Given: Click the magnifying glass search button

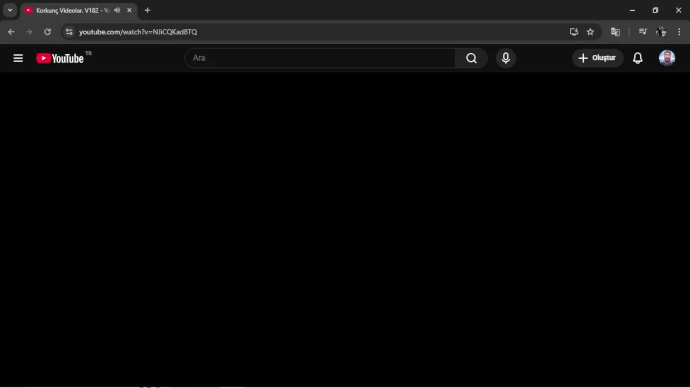Looking at the screenshot, I should pyautogui.click(x=472, y=58).
